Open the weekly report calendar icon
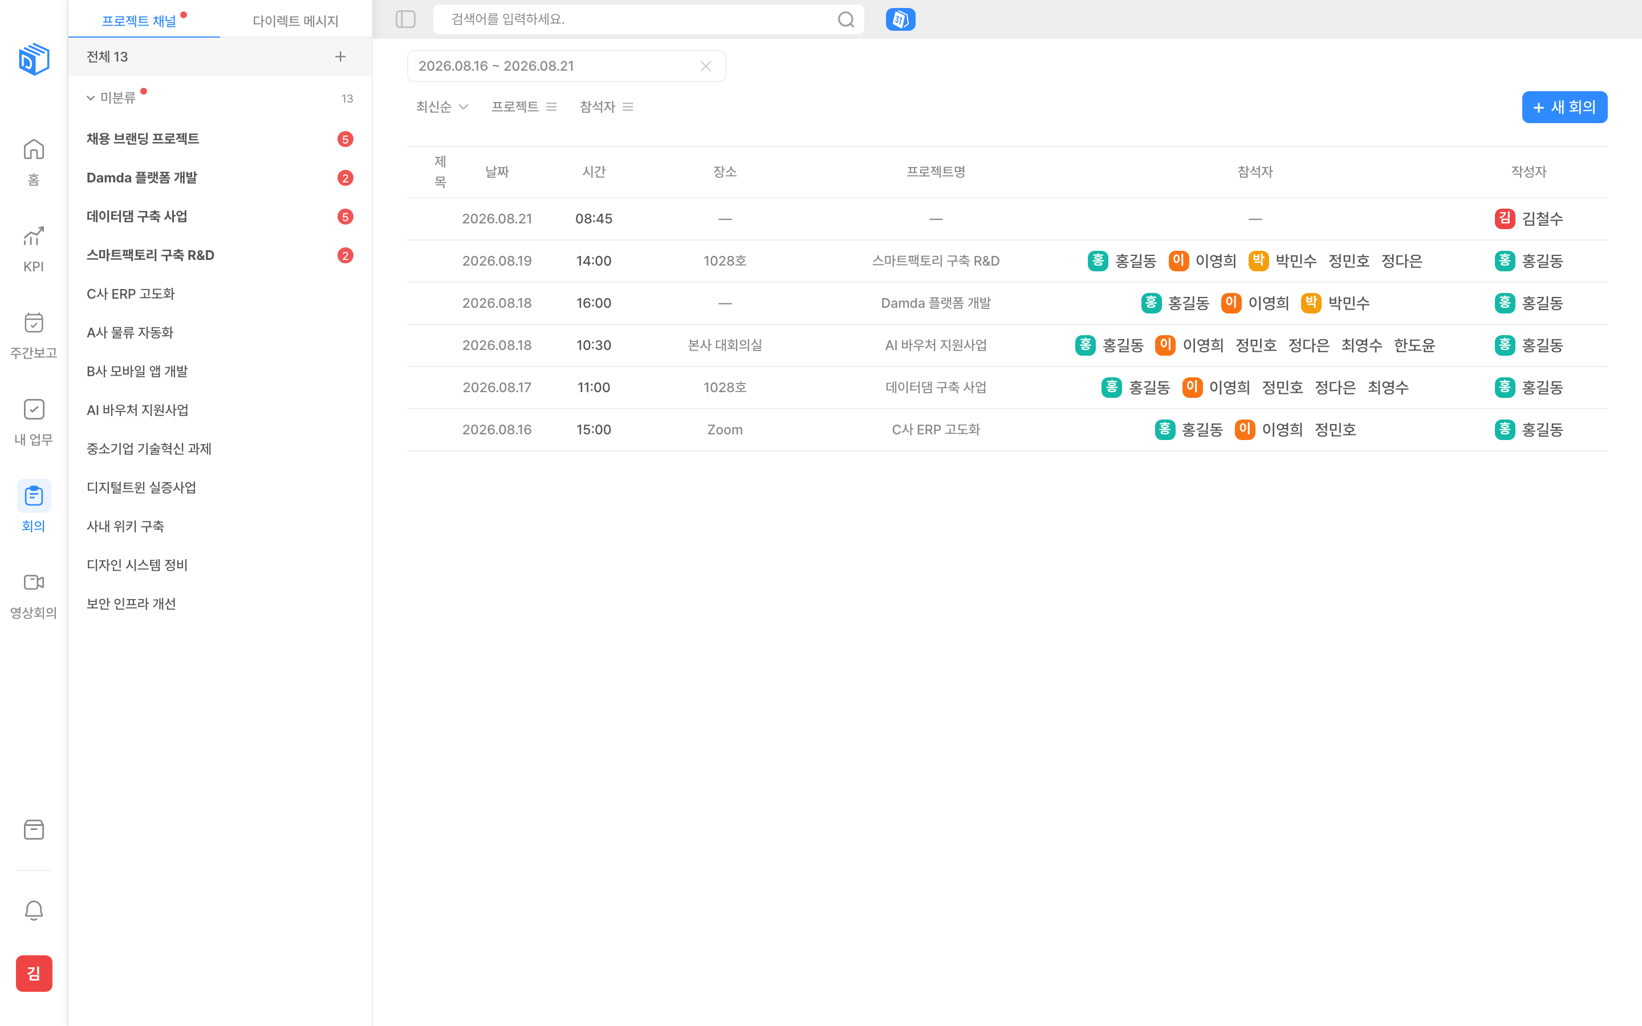 33,322
